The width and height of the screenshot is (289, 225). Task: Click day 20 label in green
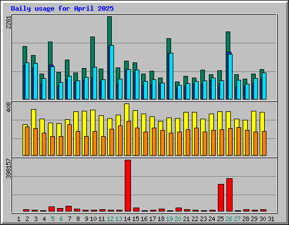pyautogui.click(x=178, y=219)
